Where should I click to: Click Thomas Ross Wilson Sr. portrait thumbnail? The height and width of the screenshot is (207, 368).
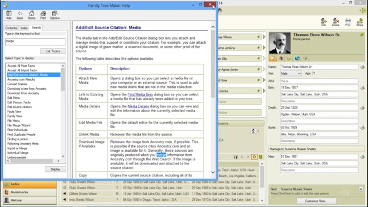pos(280,43)
